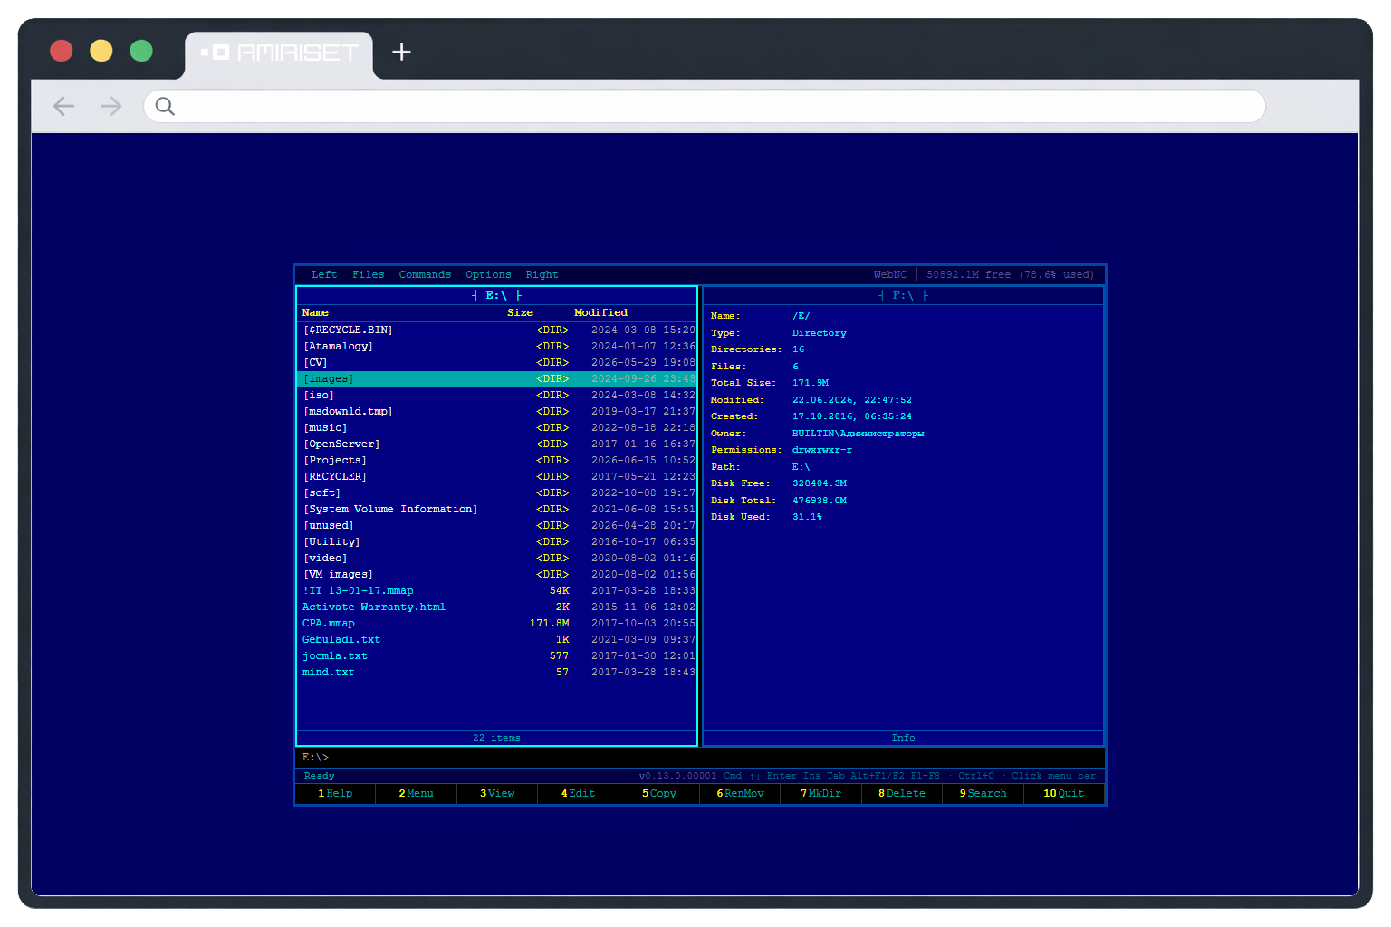Select the file mind.txt
Viewport: 1391px width, 927px height.
497,673
